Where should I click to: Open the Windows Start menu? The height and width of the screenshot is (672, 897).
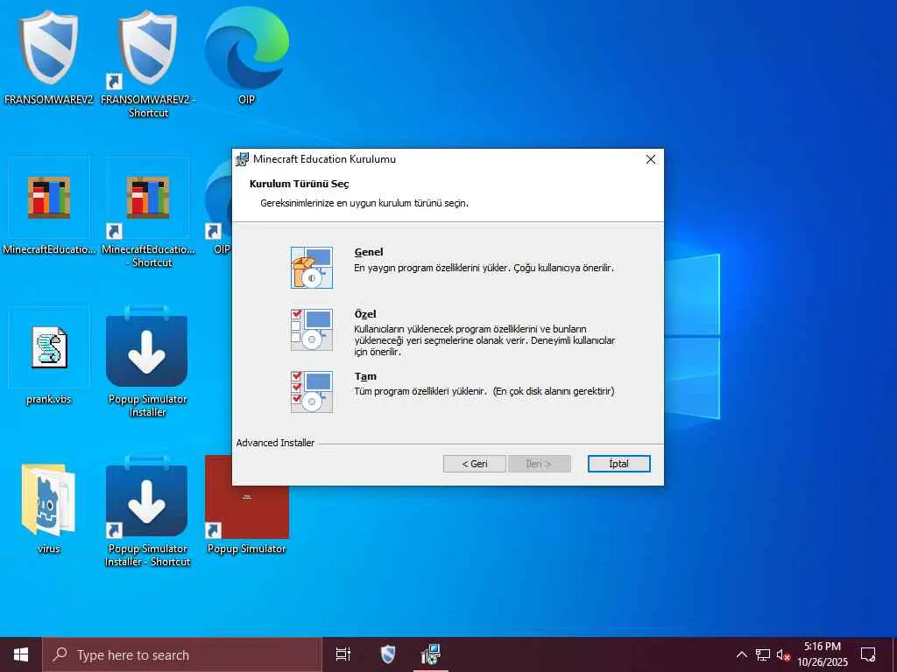[21, 654]
